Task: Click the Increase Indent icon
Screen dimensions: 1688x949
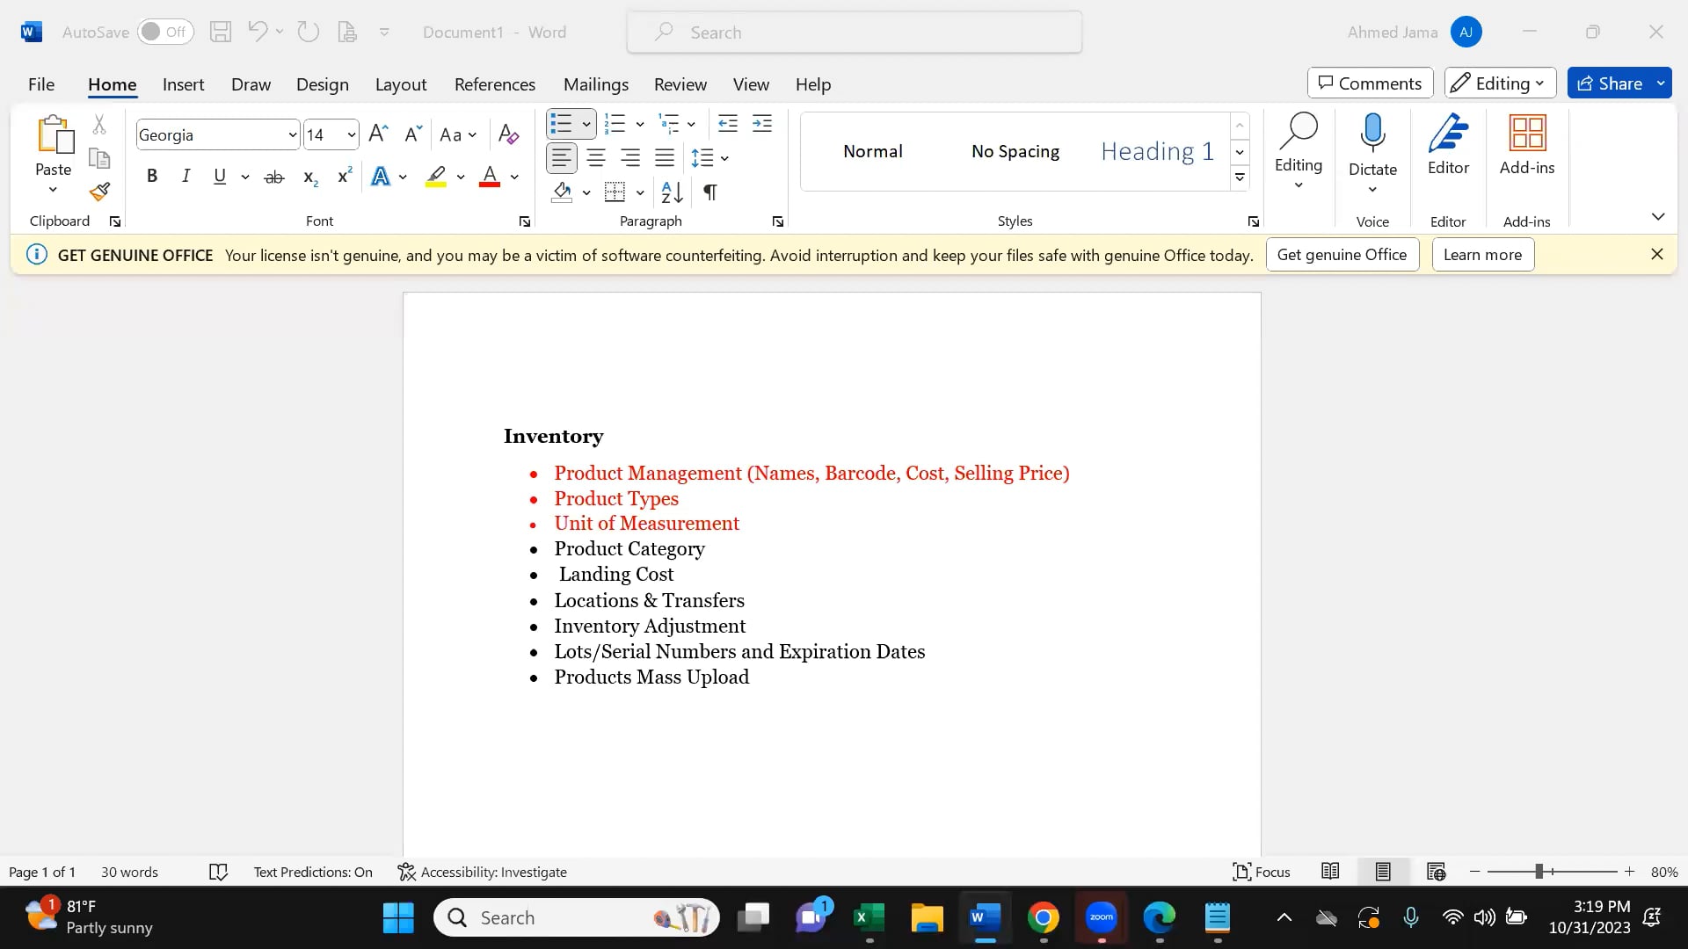Action: [x=762, y=124]
